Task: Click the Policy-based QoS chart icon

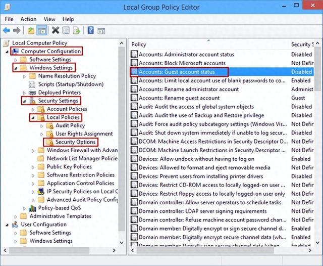Action: coord(32,208)
